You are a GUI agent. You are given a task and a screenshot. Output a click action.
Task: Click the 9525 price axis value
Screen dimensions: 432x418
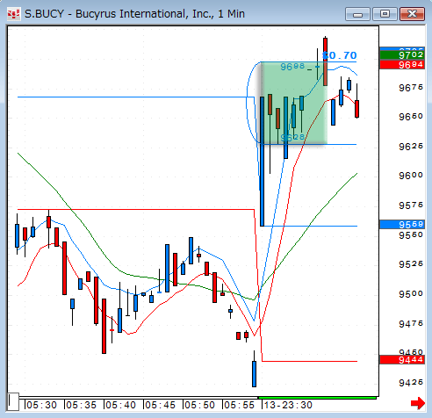pos(411,264)
